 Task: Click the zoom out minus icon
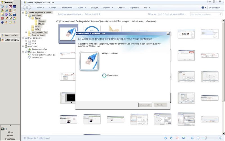point(198,138)
